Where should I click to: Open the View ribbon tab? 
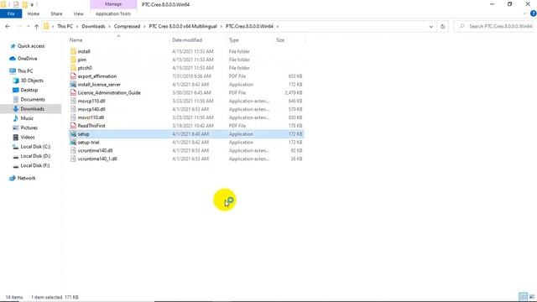point(78,13)
